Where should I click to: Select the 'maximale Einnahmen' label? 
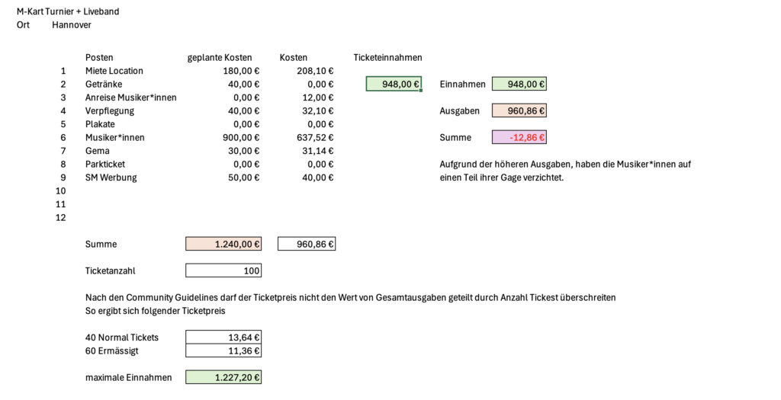pyautogui.click(x=128, y=378)
